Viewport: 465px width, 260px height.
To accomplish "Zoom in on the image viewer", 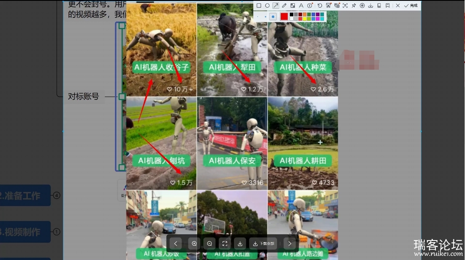I will point(194,244).
